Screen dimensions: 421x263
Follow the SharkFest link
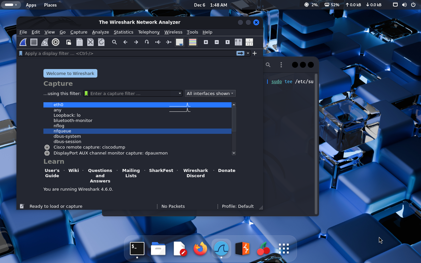161,170
